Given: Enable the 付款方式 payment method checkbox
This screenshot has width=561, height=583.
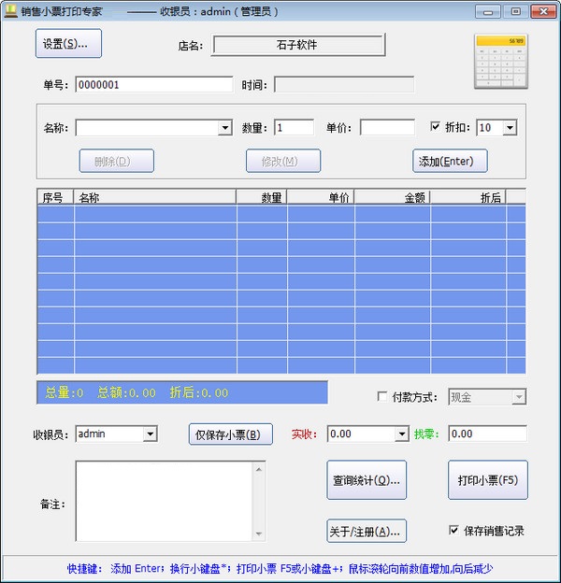Looking at the screenshot, I should coord(381,397).
